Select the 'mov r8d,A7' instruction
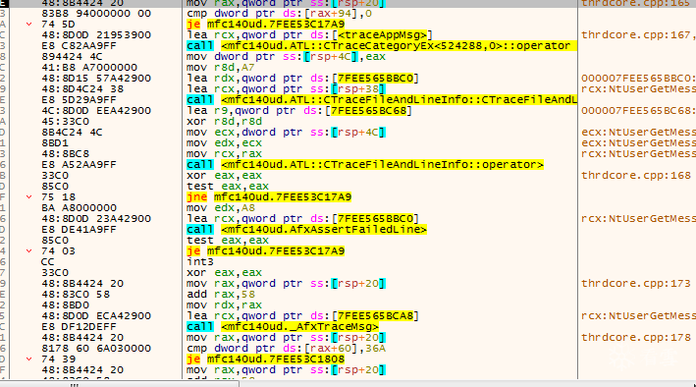Image resolution: width=696 pixels, height=387 pixels. 221,67
